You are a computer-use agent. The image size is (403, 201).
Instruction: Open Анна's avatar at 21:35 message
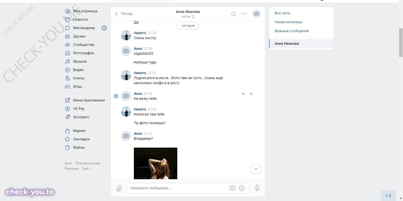(x=126, y=136)
